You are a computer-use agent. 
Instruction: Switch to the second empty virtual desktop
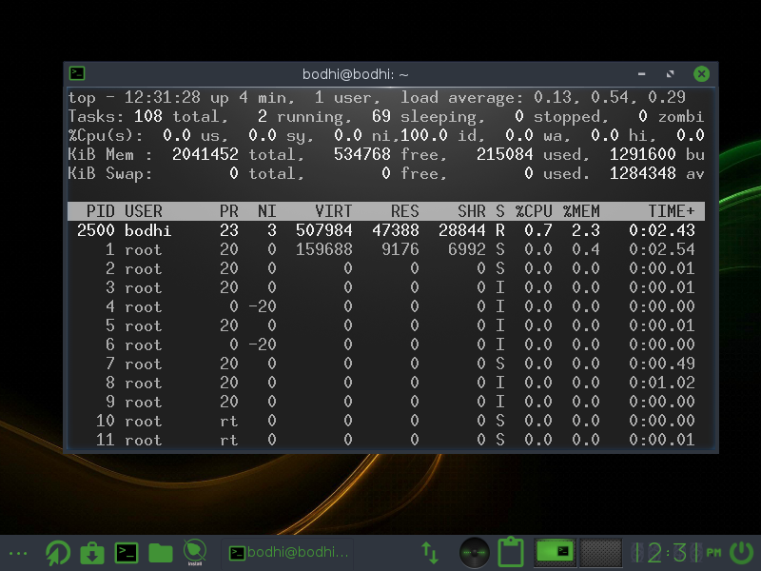click(x=601, y=552)
